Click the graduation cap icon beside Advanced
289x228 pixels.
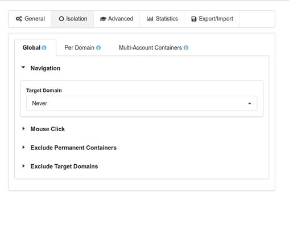tap(103, 19)
